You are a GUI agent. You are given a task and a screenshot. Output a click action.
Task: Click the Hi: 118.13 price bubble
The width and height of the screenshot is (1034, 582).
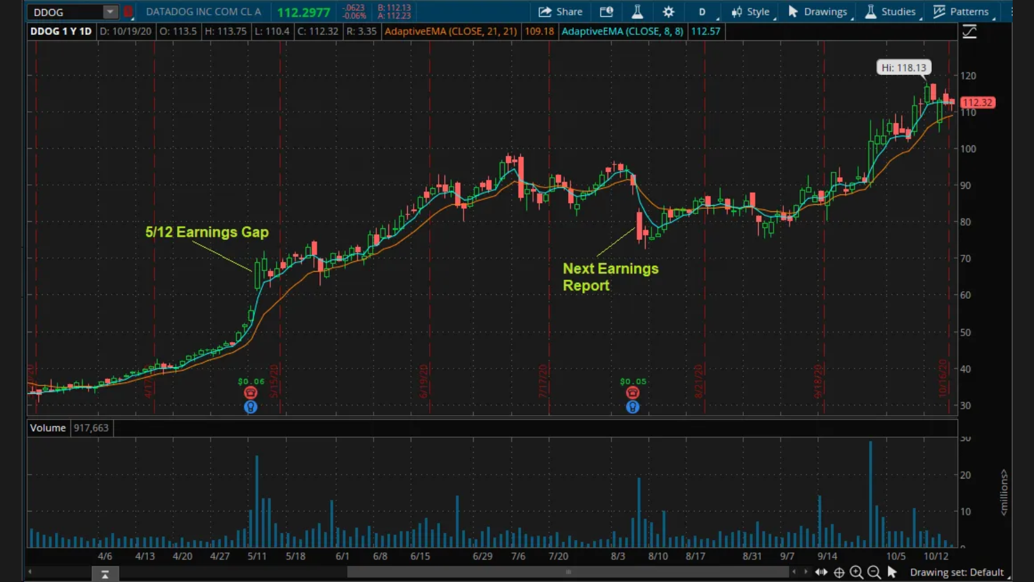pyautogui.click(x=903, y=67)
